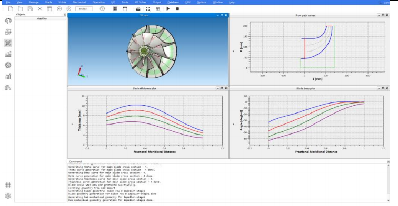Expand the arrow beside the Blade beta plot
This screenshot has width=398, height=206.
coord(234,124)
